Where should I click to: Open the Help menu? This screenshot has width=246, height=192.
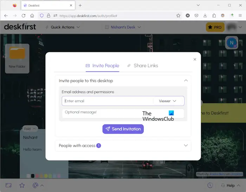(230, 185)
